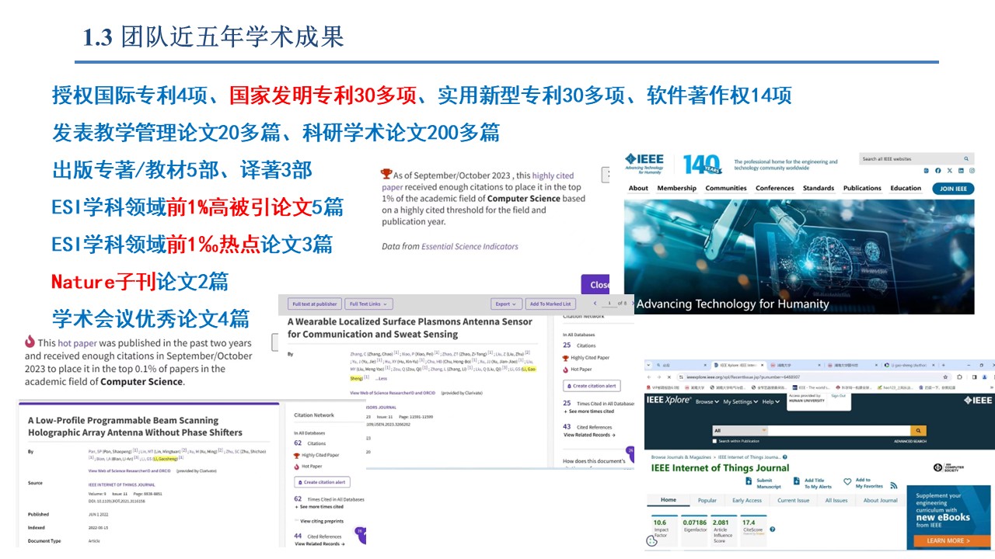Open the IEEE Facebook social icon
995x559 pixels.
pos(938,171)
